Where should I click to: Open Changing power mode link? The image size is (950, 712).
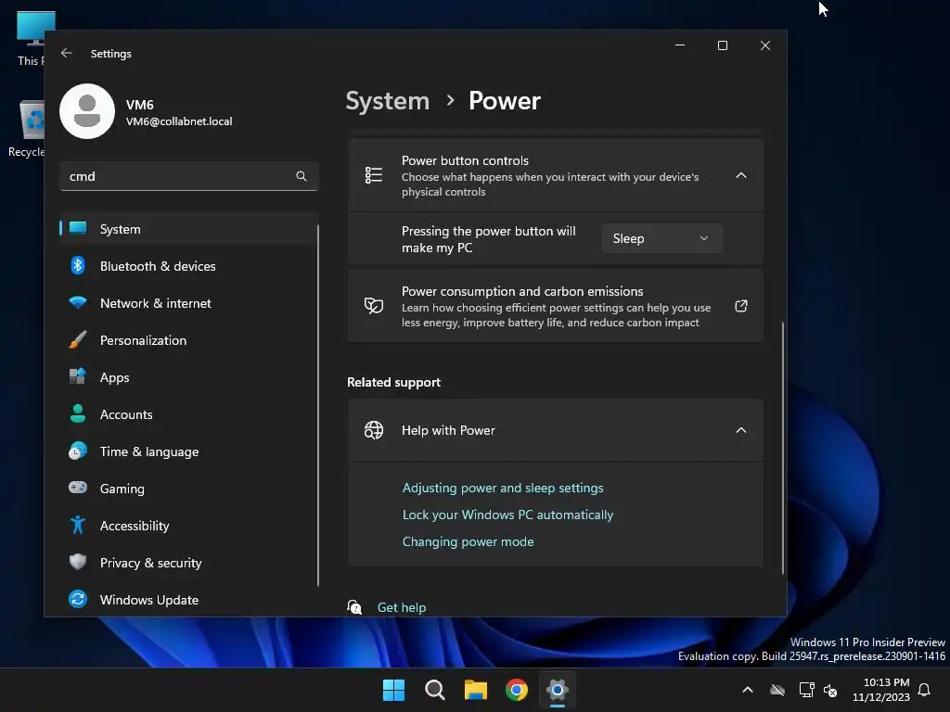[x=468, y=541]
